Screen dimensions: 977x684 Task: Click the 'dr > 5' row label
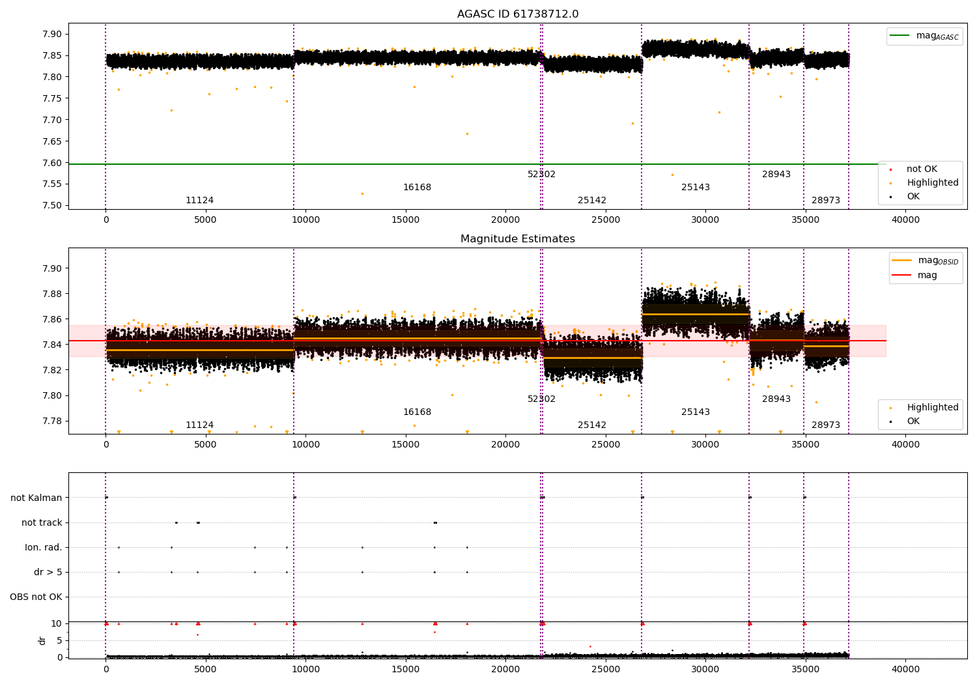(x=48, y=572)
